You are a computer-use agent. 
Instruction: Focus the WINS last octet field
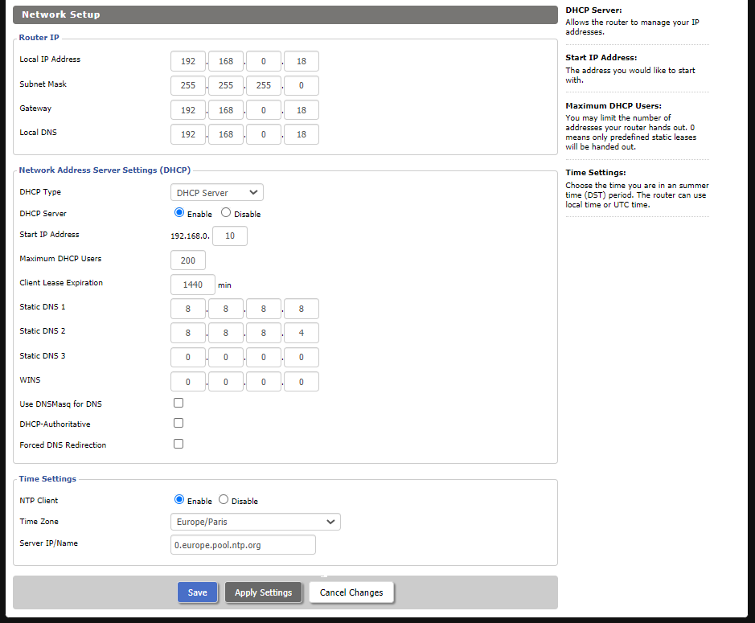(302, 382)
